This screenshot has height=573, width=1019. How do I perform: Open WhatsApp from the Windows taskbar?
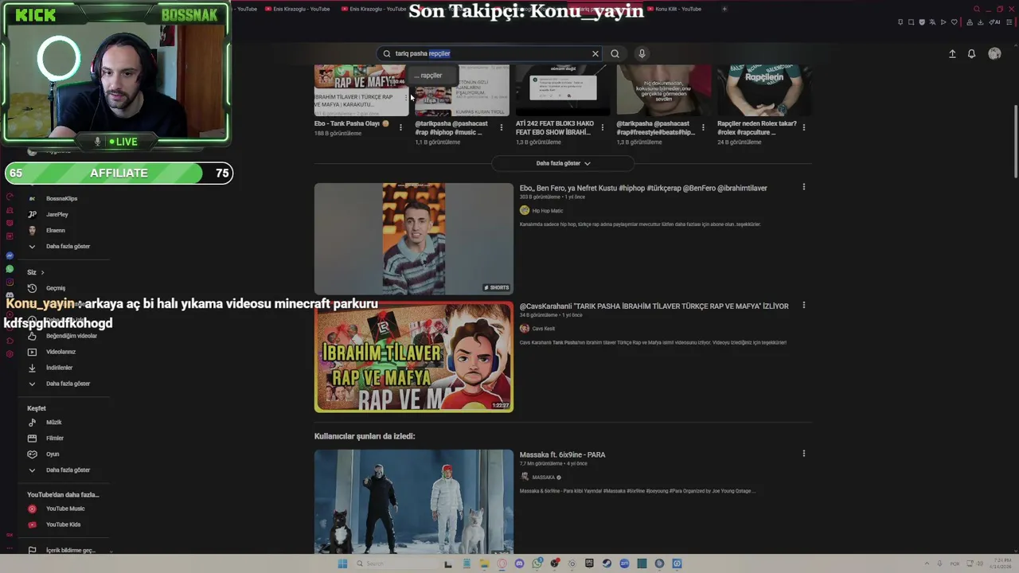click(x=537, y=563)
